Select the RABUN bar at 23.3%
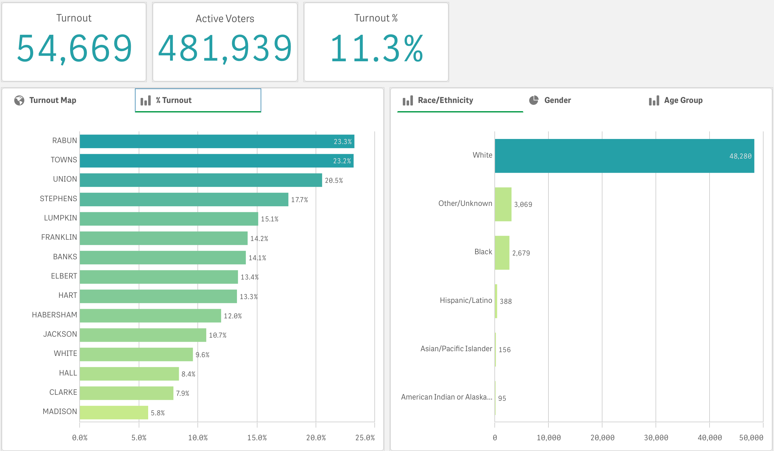Screen dimensions: 774x451 tap(217, 141)
